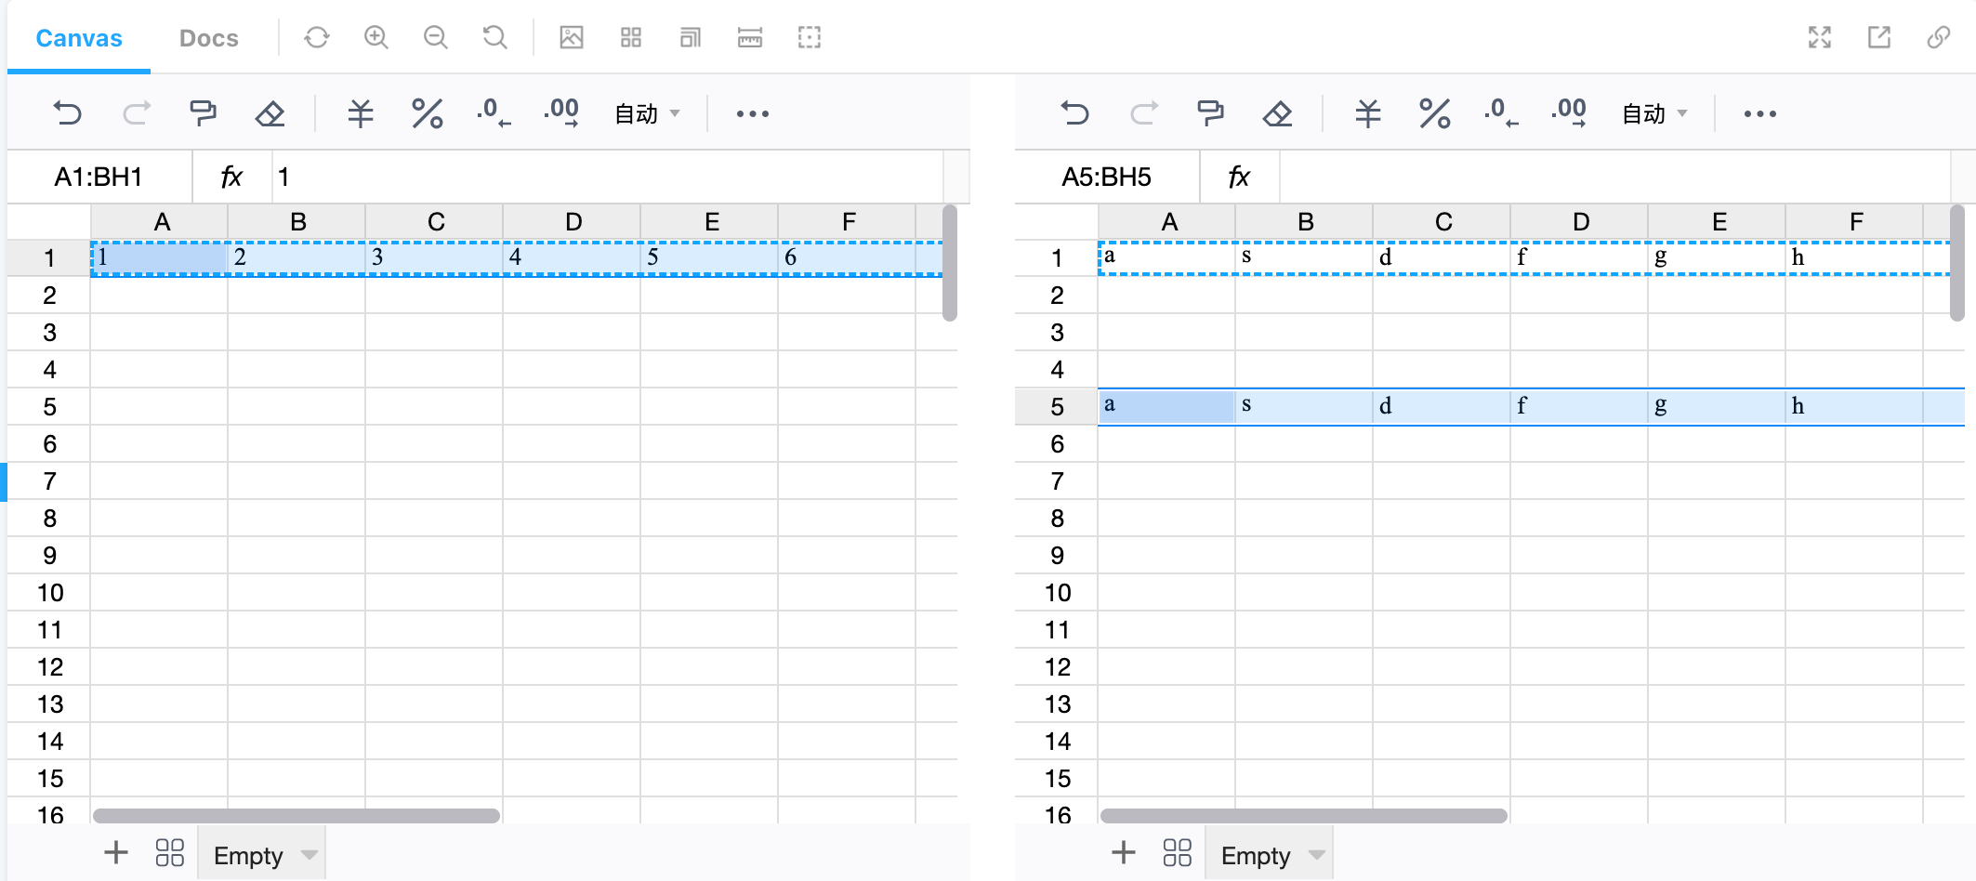The image size is (1976, 881).
Task: Open the 自动 number format dropdown
Action: (x=646, y=112)
